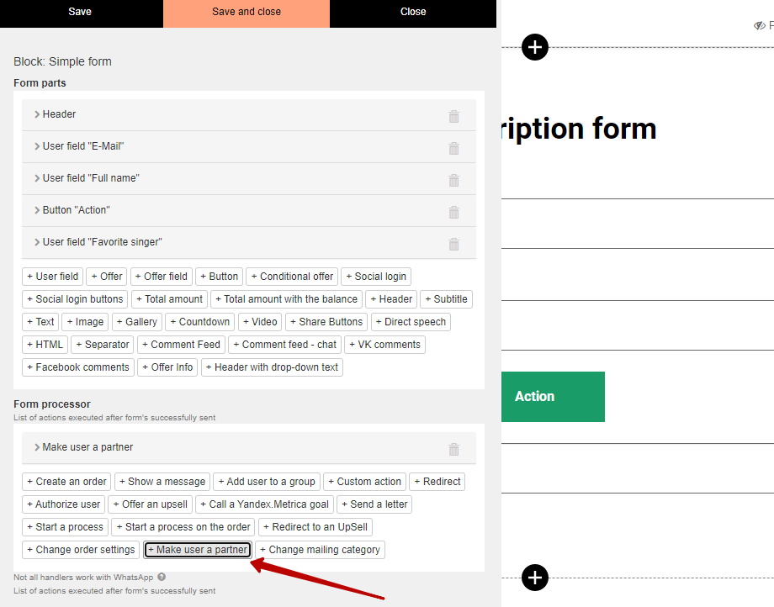Screen dimensions: 774x607
Task: Delete the Header form part
Action: tap(453, 116)
